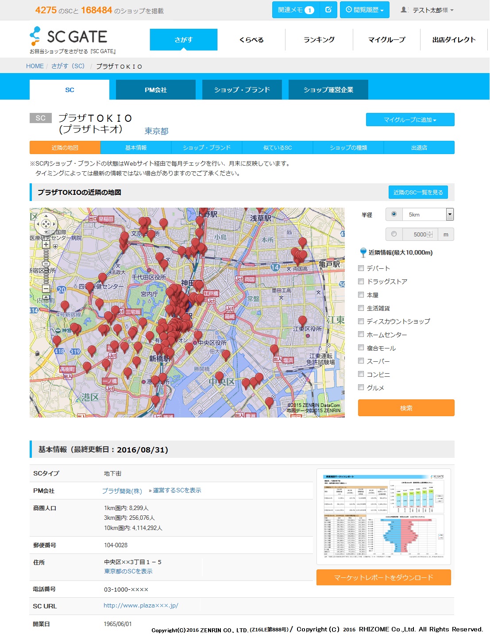Pan the map up with top arrow

point(46,217)
